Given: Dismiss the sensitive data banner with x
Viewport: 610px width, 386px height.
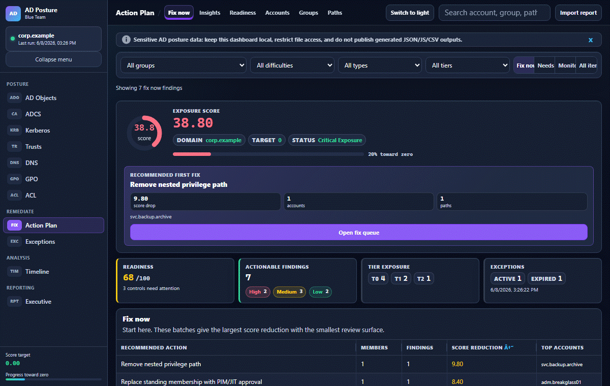Looking at the screenshot, I should (x=591, y=40).
